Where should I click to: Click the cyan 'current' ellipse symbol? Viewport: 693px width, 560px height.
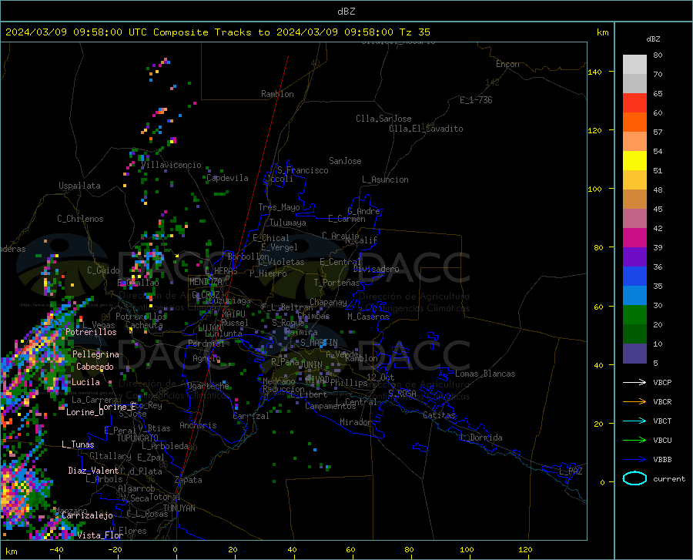tap(634, 478)
